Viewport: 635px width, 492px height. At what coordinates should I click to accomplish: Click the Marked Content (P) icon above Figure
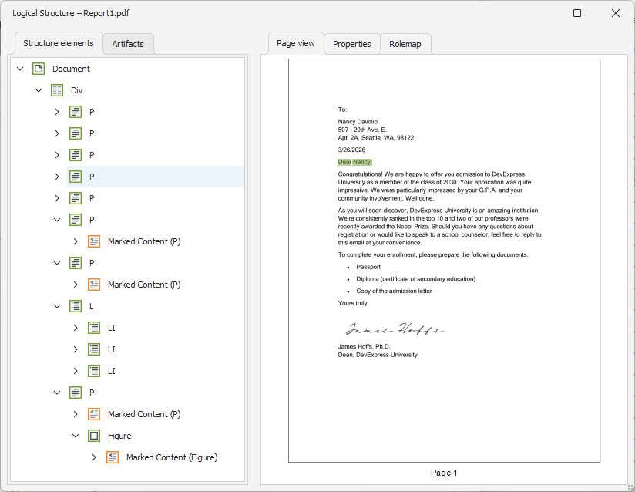click(x=94, y=414)
